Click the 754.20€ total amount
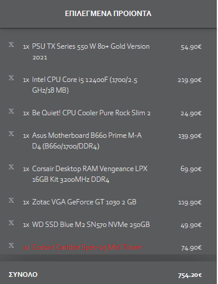 point(189,275)
